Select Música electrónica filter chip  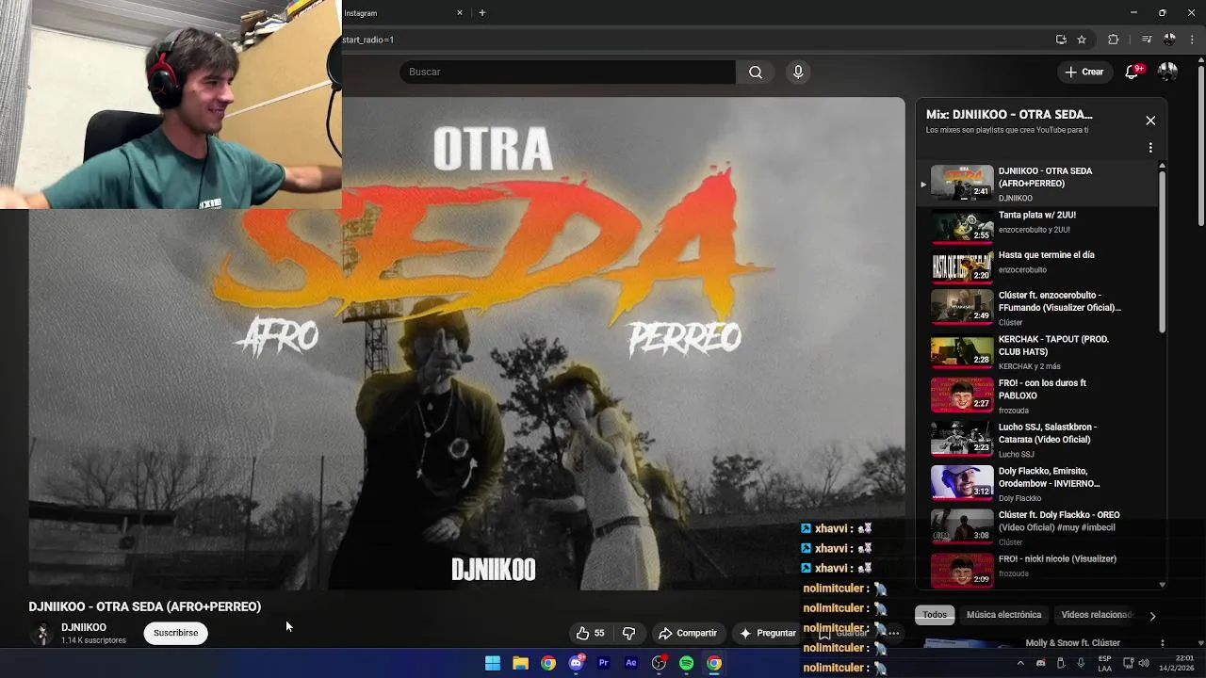pos(1004,615)
